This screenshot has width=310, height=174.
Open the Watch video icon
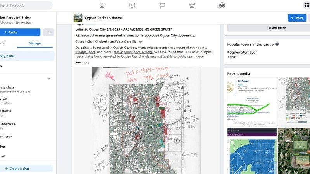(x=132, y=5)
